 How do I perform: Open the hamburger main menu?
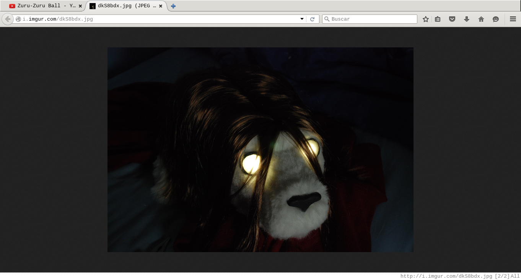tap(513, 19)
